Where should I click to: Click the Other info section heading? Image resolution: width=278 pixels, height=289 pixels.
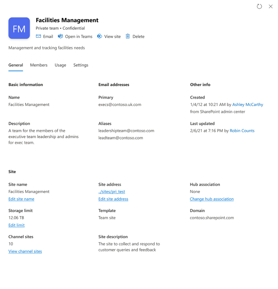pos(200,84)
